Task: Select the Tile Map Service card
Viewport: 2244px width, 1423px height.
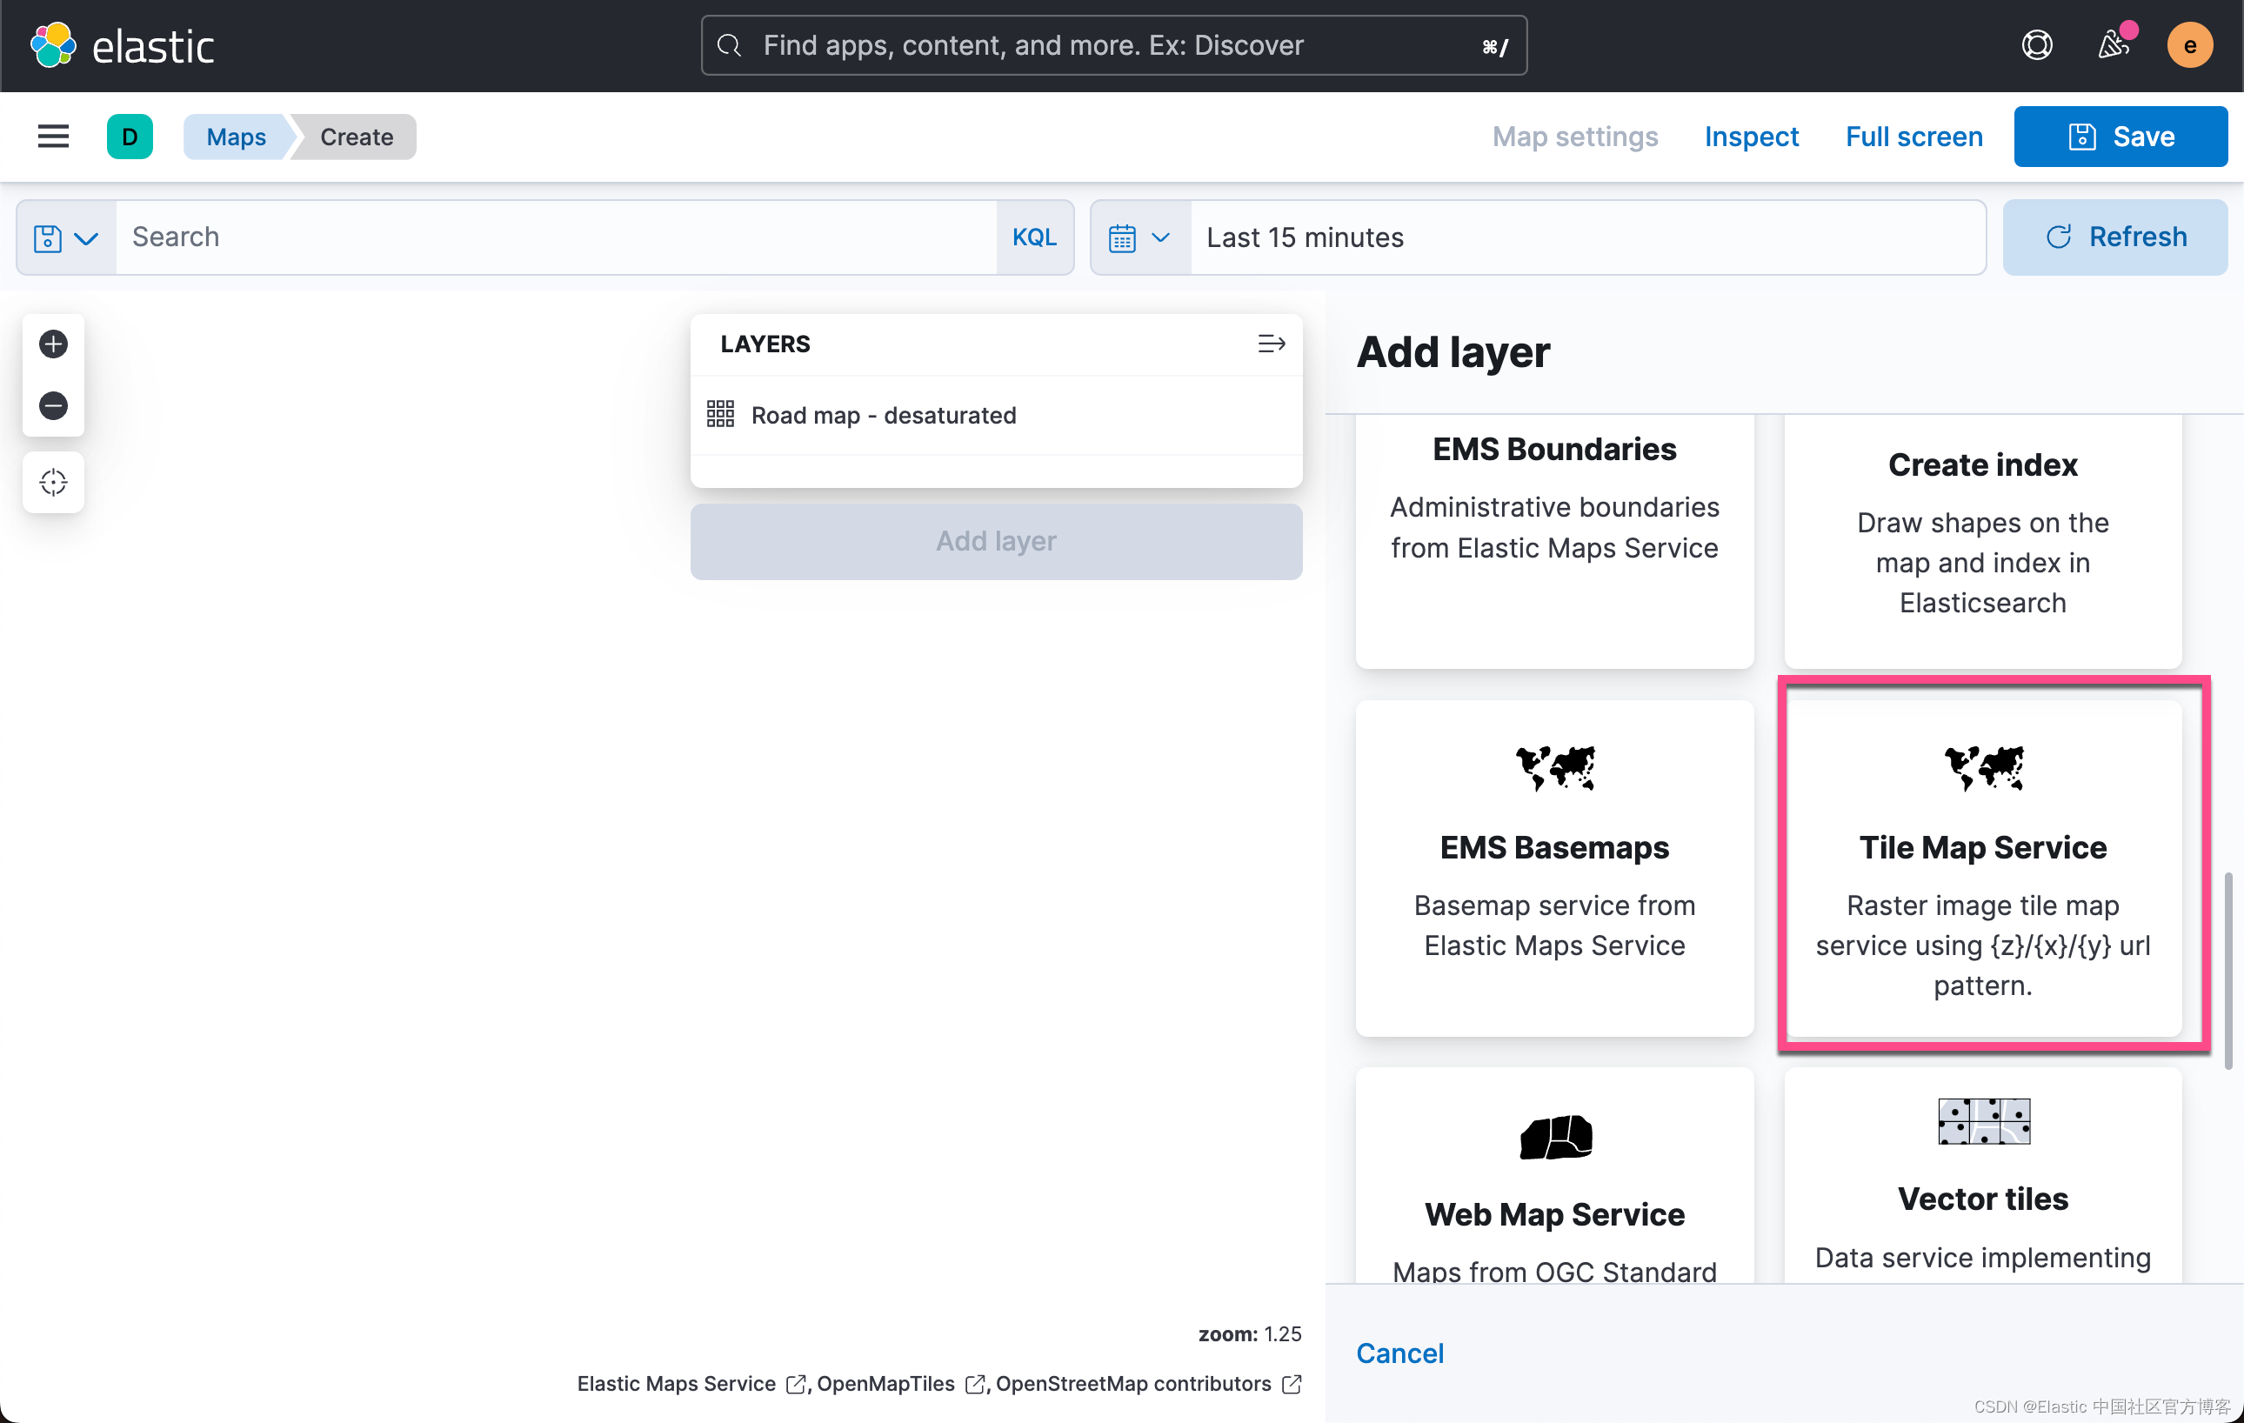Action: pos(1982,866)
